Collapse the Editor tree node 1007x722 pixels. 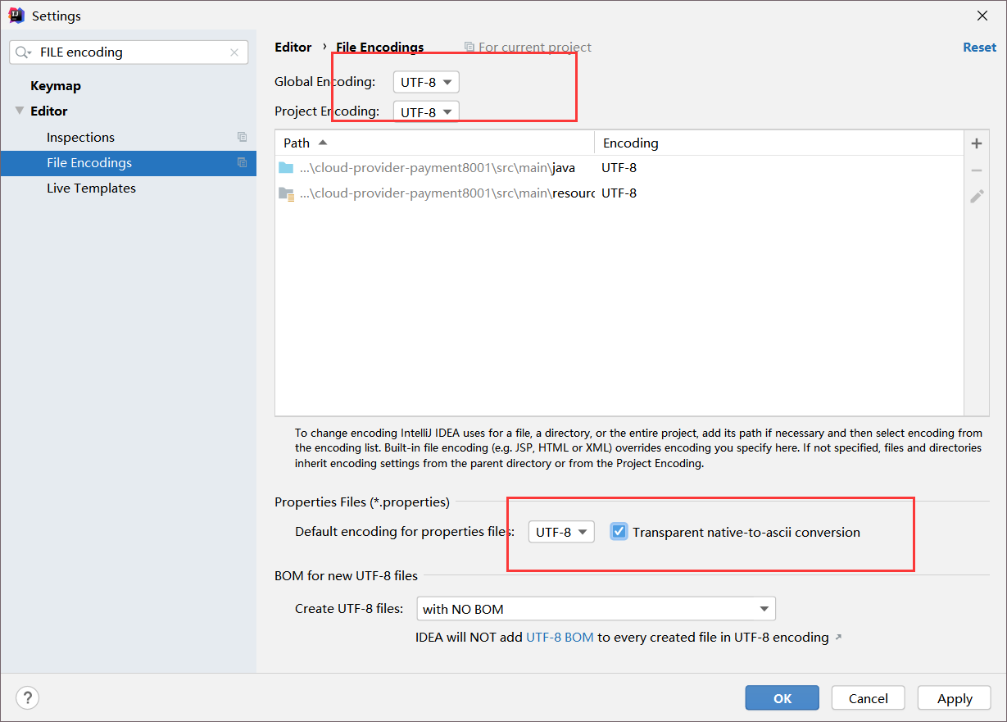[x=20, y=111]
